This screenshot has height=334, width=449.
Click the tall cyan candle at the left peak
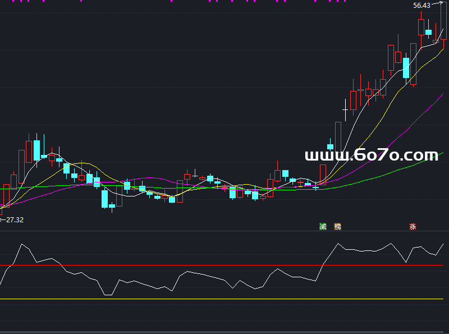click(36, 150)
